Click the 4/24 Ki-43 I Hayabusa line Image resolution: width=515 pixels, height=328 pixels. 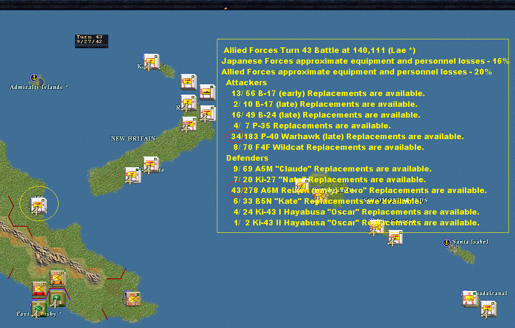(x=356, y=212)
